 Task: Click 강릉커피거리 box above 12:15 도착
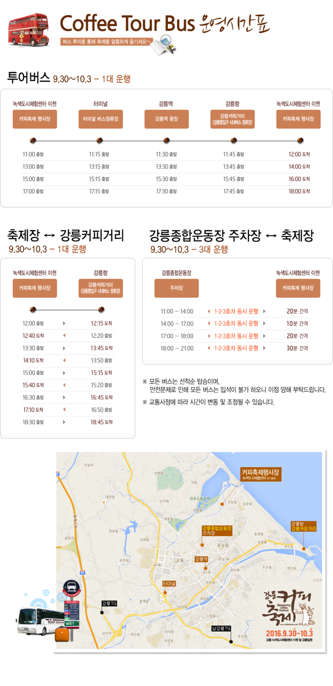tap(101, 288)
